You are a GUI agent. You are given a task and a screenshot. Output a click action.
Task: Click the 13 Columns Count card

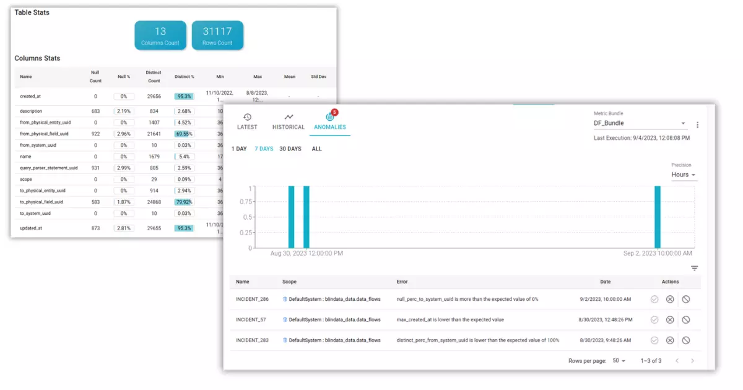pos(160,35)
